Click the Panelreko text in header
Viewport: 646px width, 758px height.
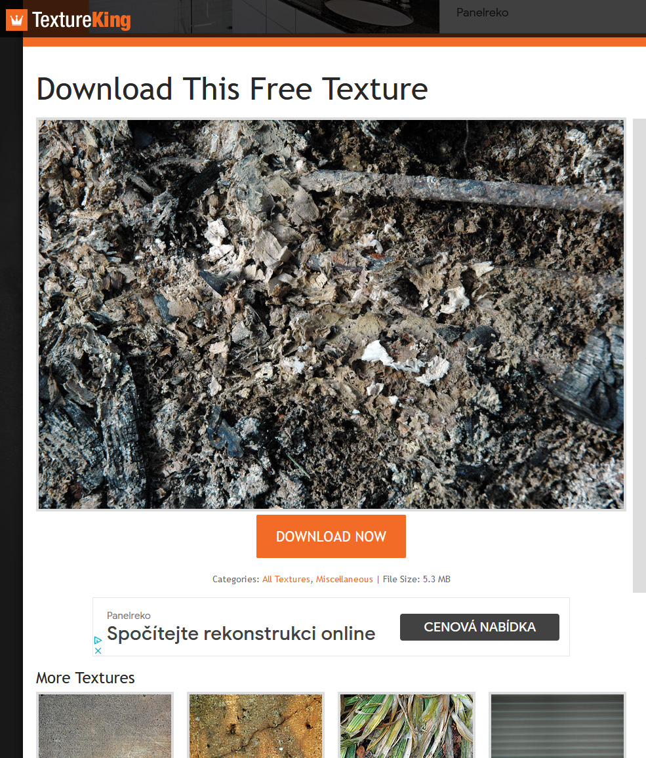(x=482, y=12)
